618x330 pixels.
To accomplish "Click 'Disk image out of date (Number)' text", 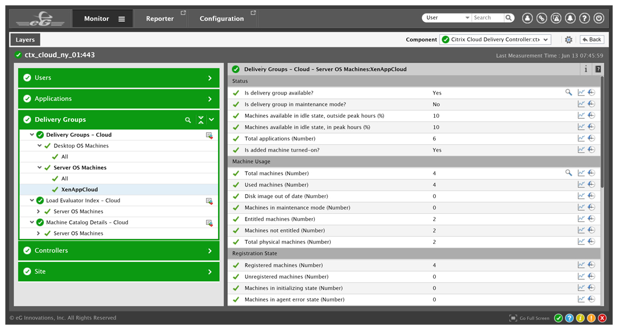I will (286, 196).
